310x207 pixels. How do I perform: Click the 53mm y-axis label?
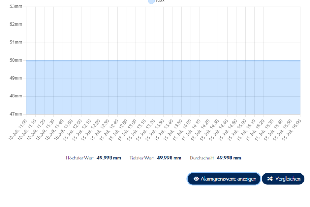[16, 6]
